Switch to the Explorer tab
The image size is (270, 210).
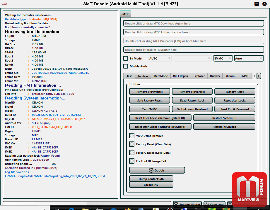[x=199, y=76]
